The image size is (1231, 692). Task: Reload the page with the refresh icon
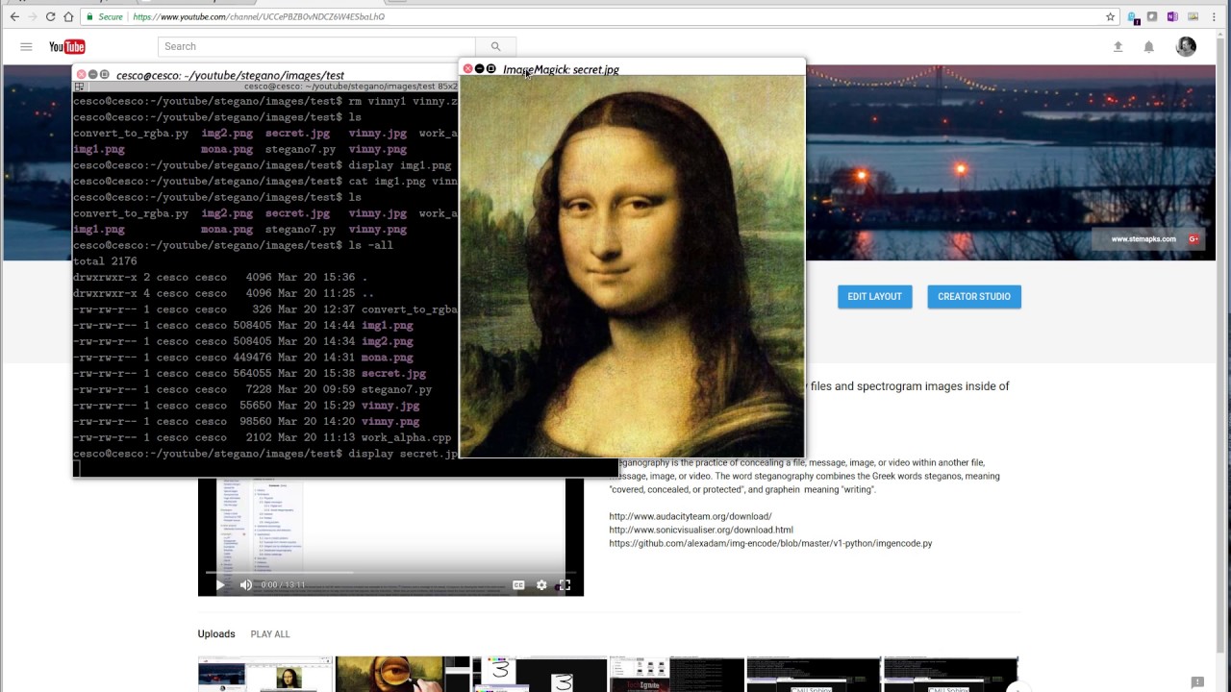50,16
